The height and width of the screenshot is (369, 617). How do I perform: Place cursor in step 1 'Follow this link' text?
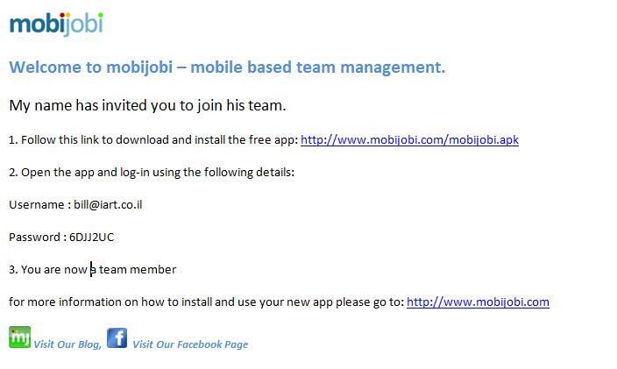[x=61, y=139]
